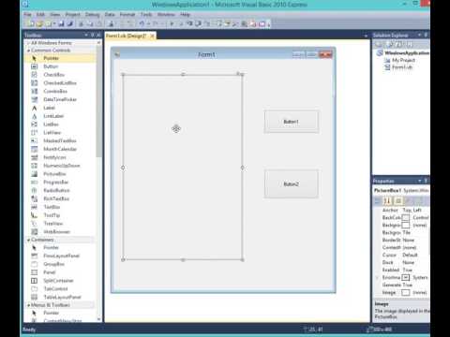The width and height of the screenshot is (450, 337).
Task: Choose the ListBox control in Toolbox
Action: pos(59,125)
